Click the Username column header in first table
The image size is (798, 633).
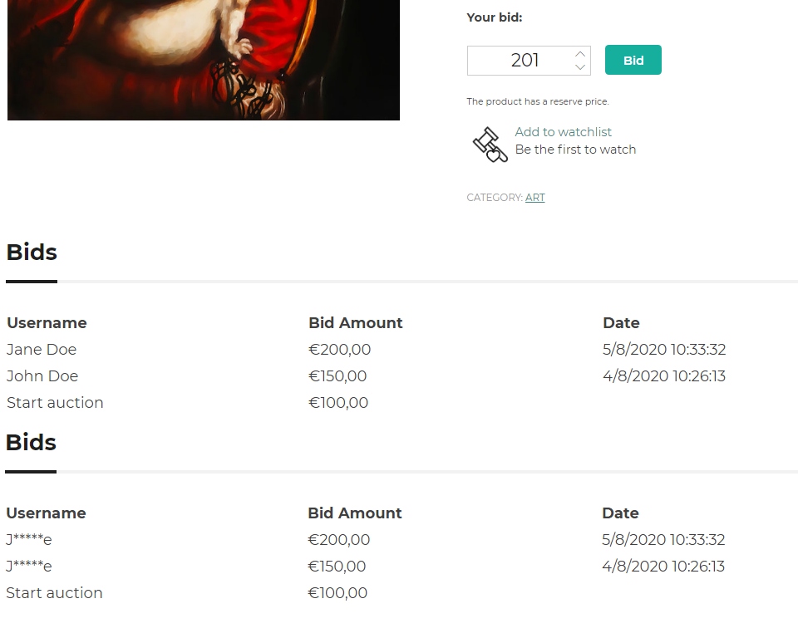(47, 323)
